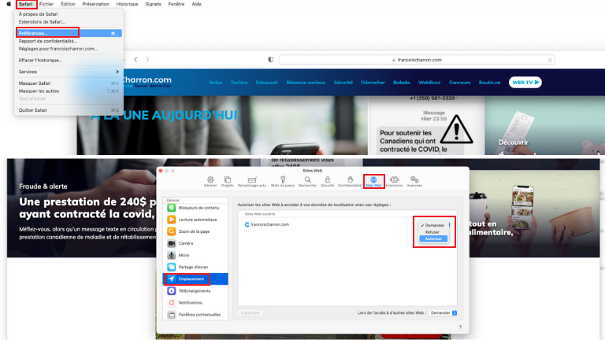Choose Autoriser in the location popup
Screen dimensions: 605x340
pyautogui.click(x=433, y=239)
